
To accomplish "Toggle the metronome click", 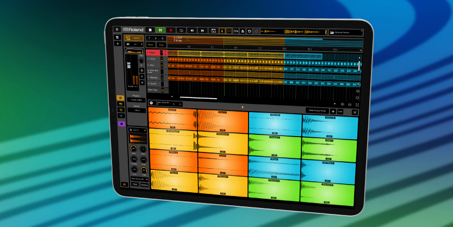I will coord(222,30).
